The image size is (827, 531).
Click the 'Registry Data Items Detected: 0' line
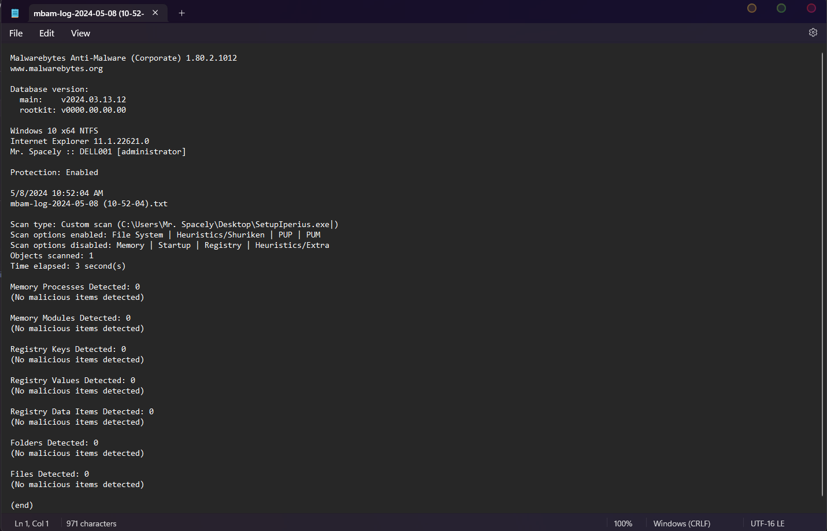(x=82, y=412)
